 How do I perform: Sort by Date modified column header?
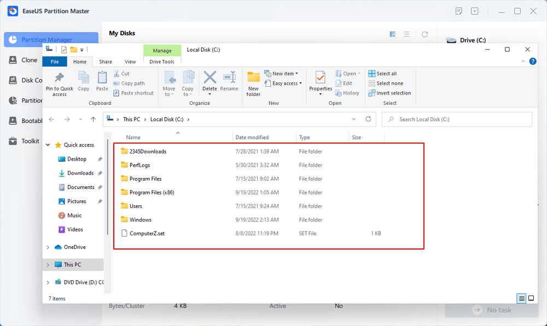pyautogui.click(x=252, y=138)
